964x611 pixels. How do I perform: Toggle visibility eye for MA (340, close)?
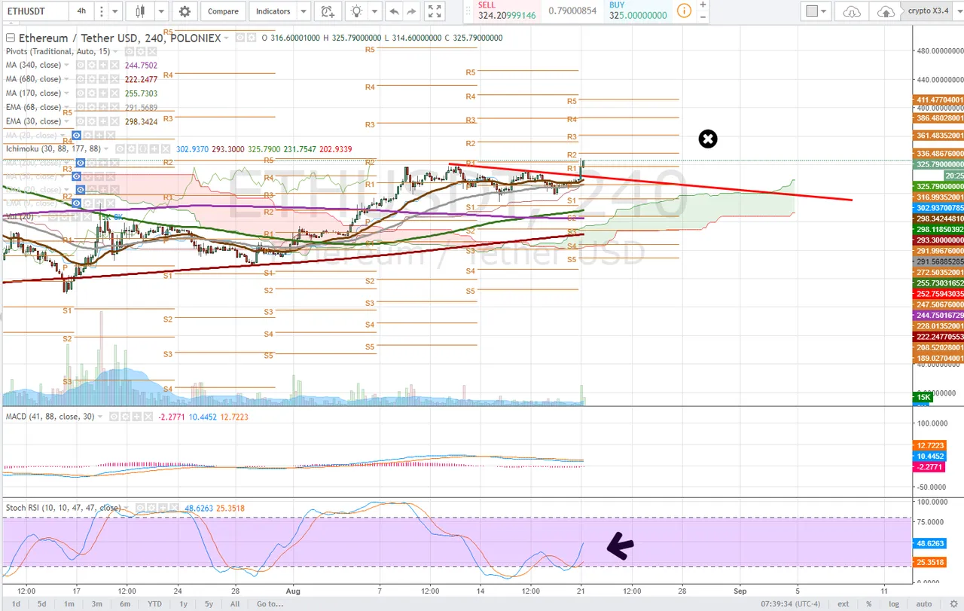pos(81,65)
